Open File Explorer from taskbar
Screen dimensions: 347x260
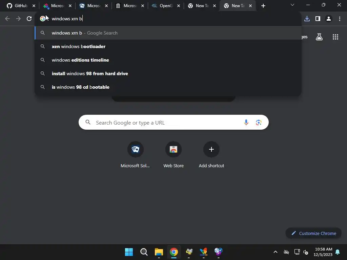159,252
